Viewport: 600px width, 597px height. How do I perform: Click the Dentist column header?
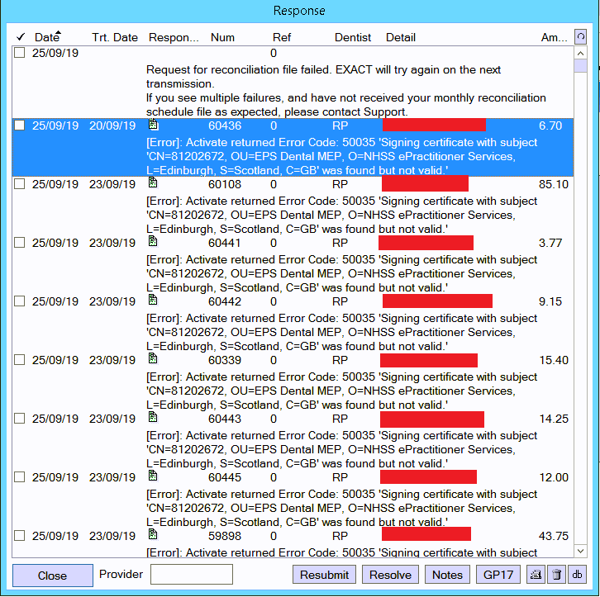pyautogui.click(x=353, y=37)
